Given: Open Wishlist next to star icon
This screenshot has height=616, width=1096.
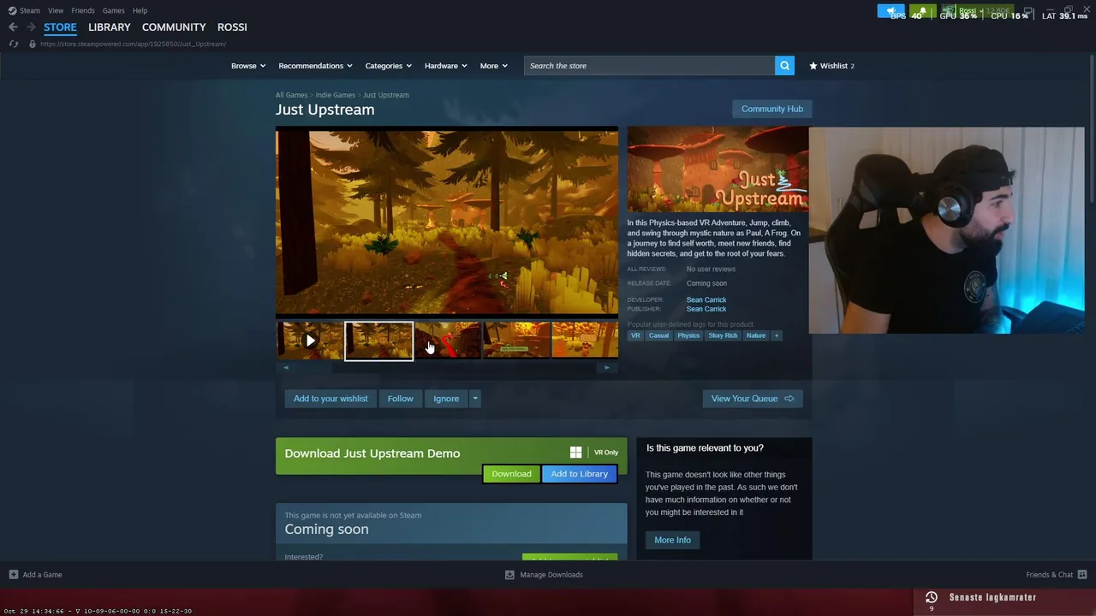Looking at the screenshot, I should pyautogui.click(x=831, y=66).
